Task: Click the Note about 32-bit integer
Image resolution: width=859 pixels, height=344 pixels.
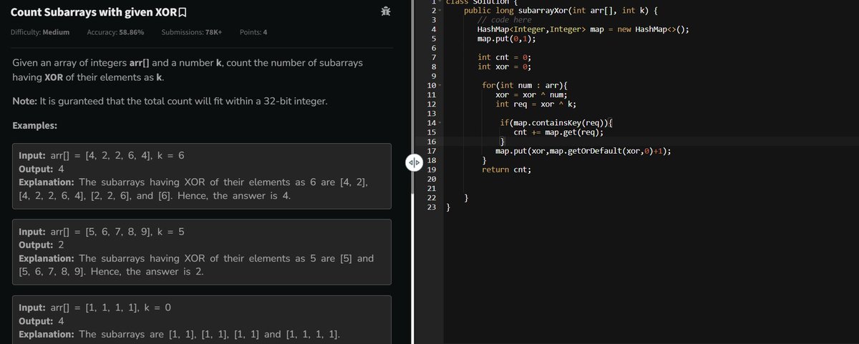Action: [x=170, y=102]
